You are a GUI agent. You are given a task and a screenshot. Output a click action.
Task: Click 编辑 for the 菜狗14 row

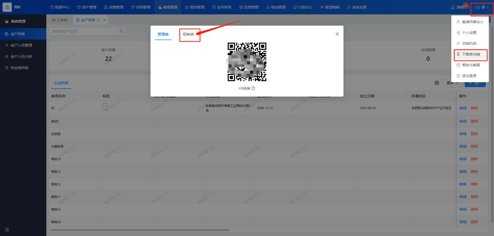click(x=463, y=159)
